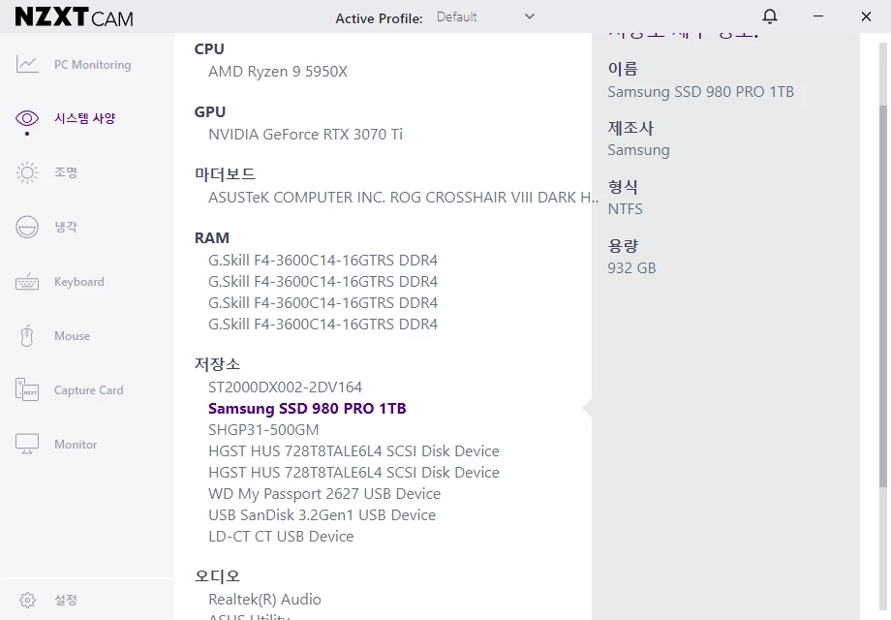Viewport: 891px width, 620px height.
Task: Click the CPU heading
Action: 209,49
